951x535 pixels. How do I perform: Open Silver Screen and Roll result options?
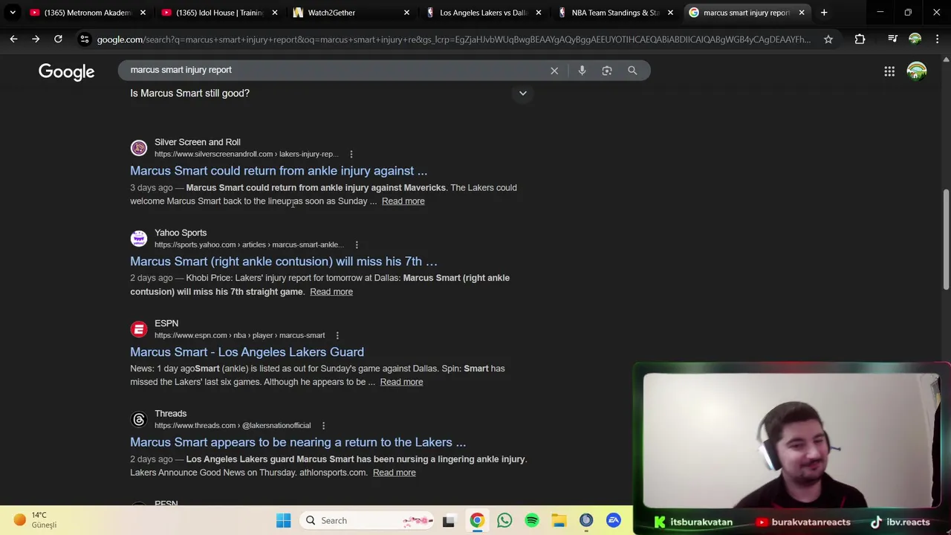point(351,154)
